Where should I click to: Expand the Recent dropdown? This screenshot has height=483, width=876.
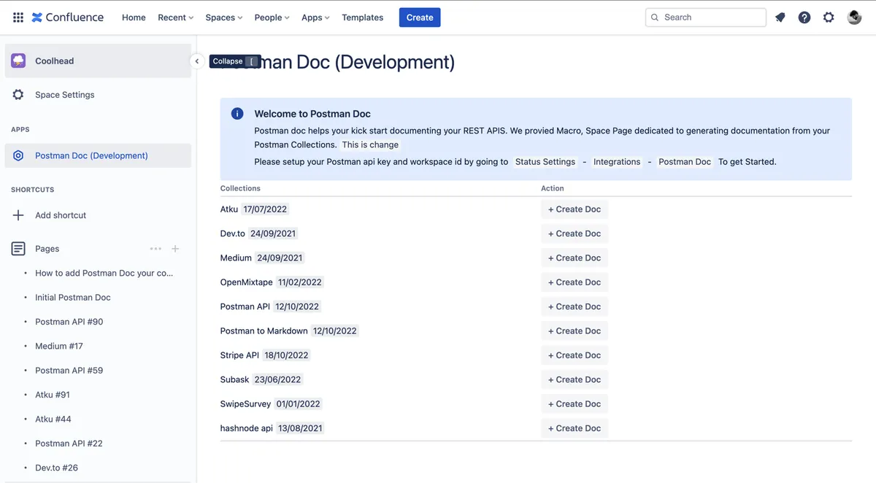[176, 18]
